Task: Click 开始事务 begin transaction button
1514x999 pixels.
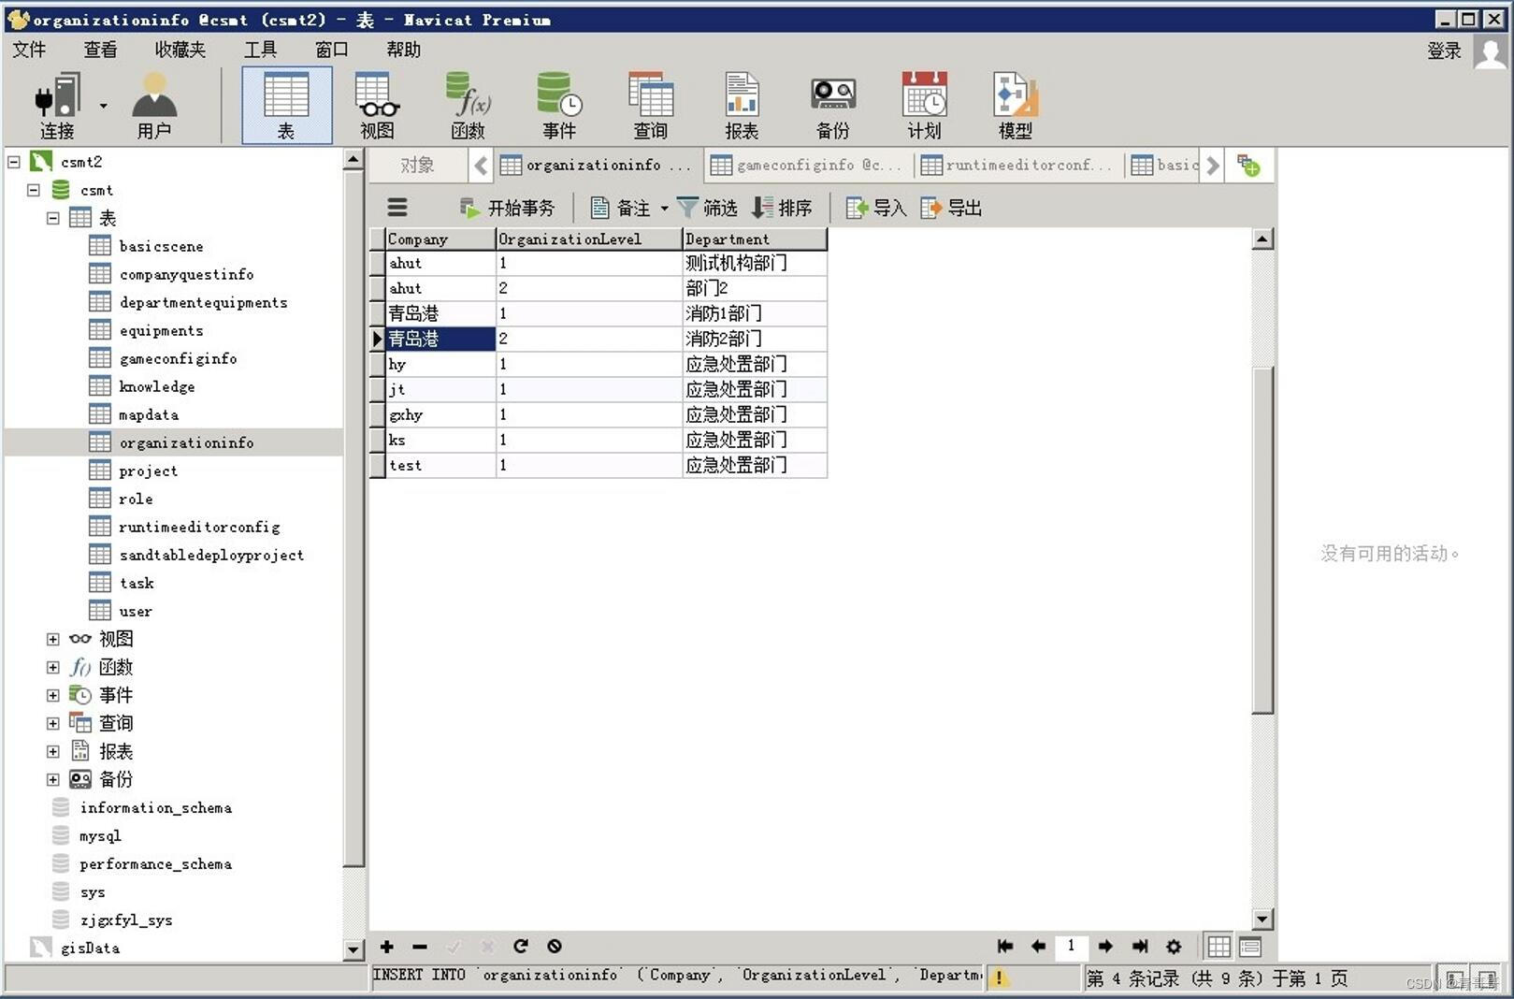Action: click(x=507, y=208)
